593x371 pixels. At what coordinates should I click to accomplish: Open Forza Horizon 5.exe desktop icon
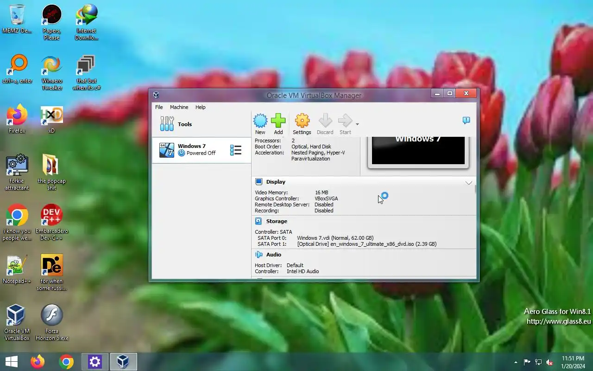tap(51, 323)
